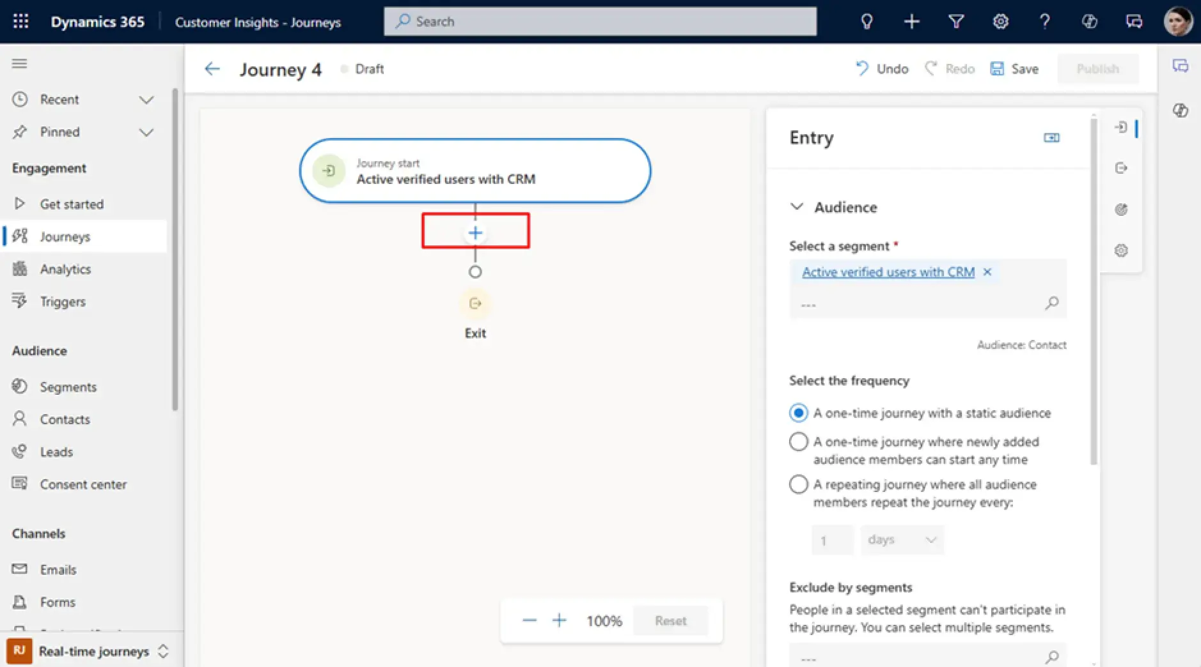1201x667 pixels.
Task: Open the journey settings gear in side rail
Action: click(x=1121, y=250)
